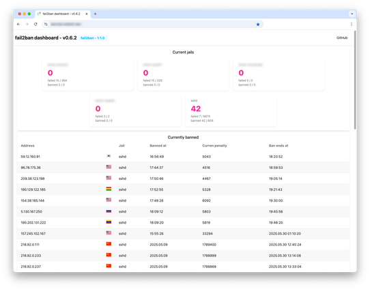
Task: Click the Curren penalty column header
Action: click(214, 146)
